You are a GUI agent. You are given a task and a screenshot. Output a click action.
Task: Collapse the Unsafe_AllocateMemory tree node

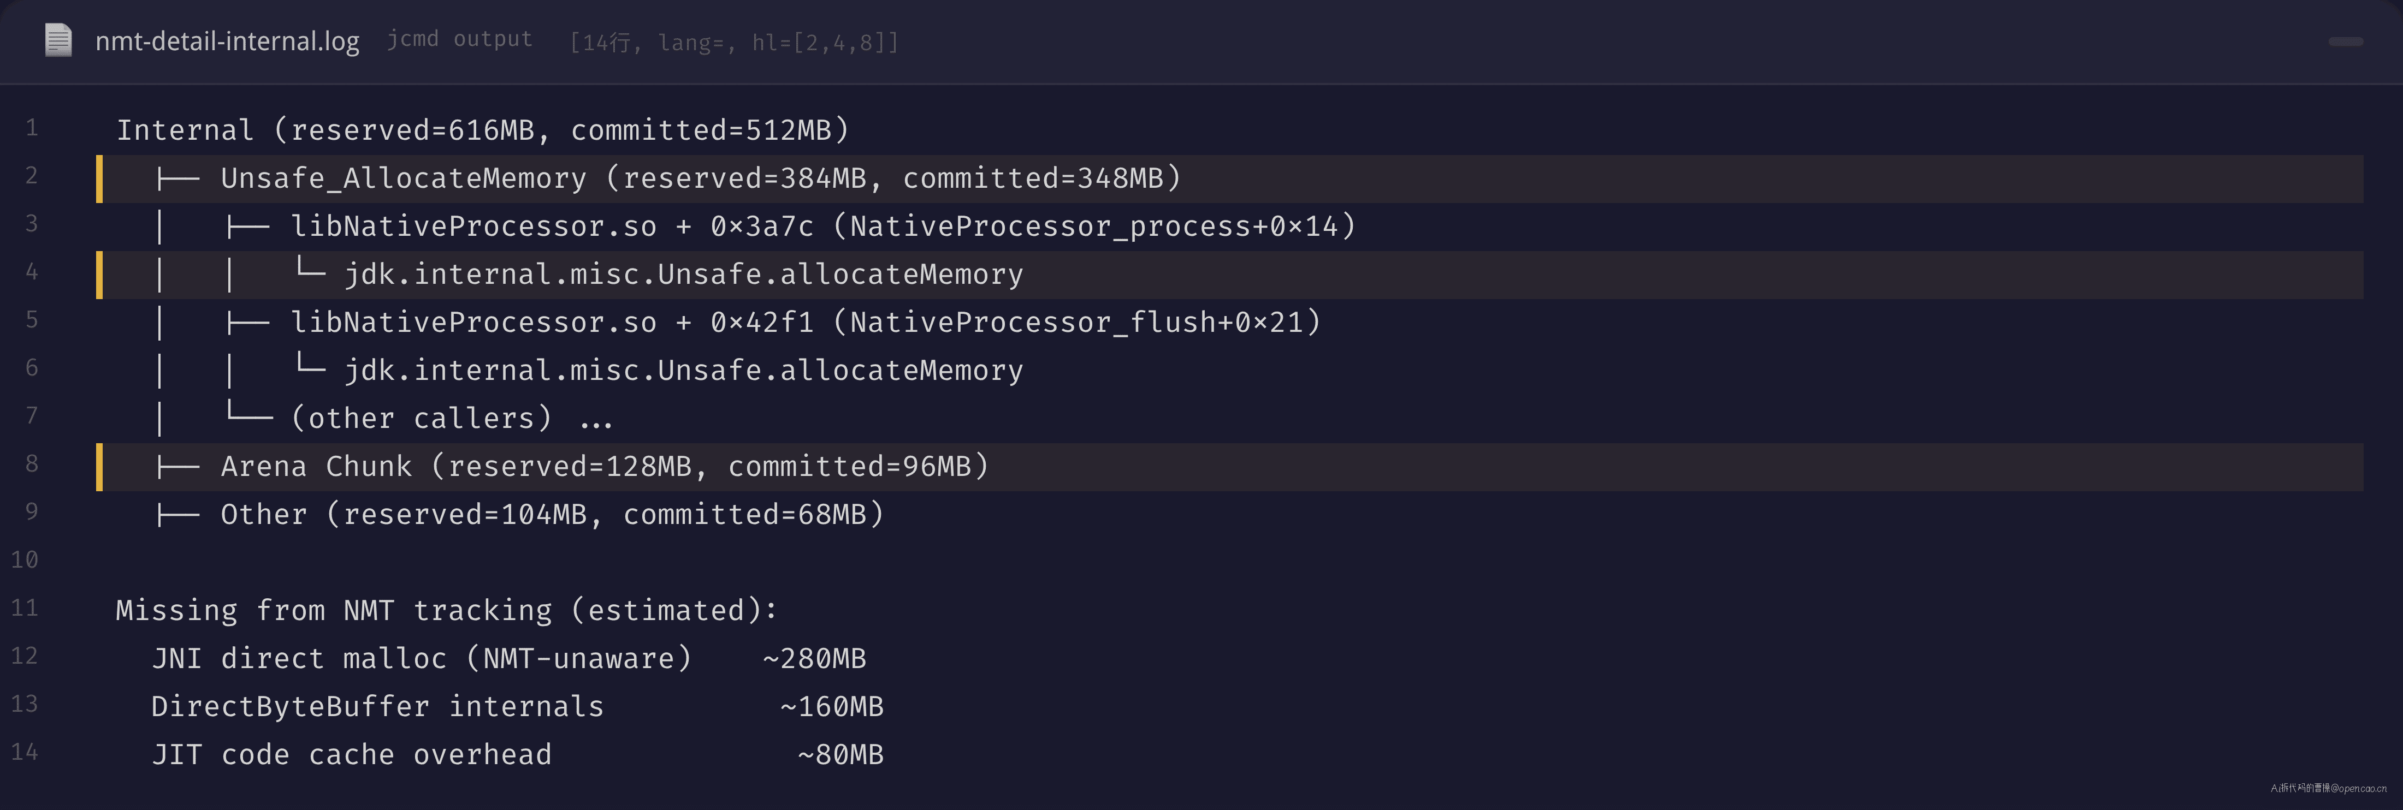(178, 179)
